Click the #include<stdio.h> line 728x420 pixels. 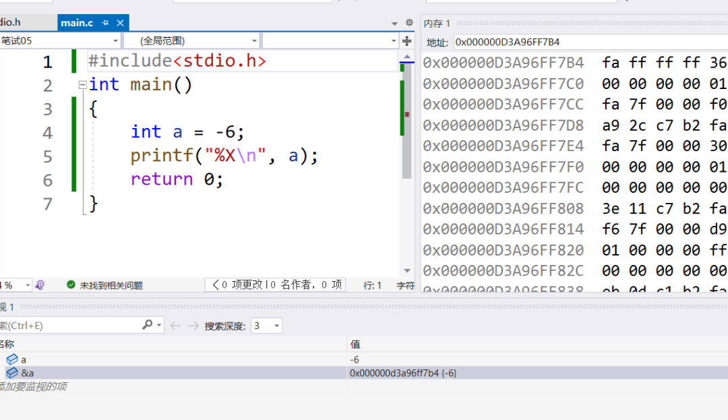tap(177, 61)
